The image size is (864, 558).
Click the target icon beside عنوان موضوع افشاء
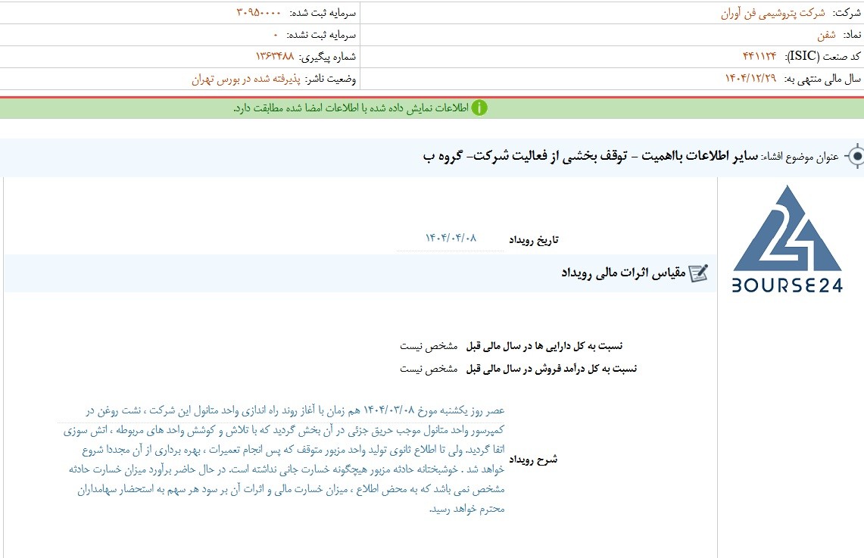pos(855,157)
